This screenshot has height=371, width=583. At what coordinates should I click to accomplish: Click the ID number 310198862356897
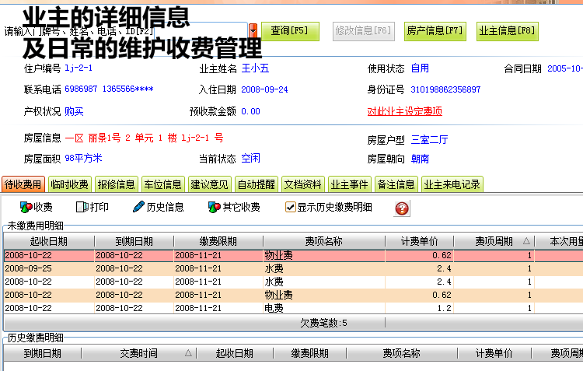click(x=445, y=89)
